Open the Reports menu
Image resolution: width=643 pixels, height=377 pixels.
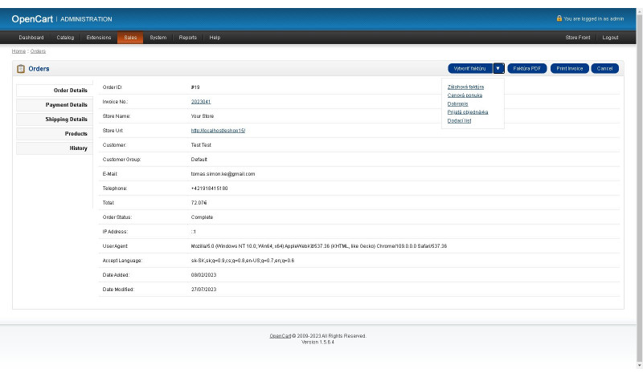[x=188, y=37]
